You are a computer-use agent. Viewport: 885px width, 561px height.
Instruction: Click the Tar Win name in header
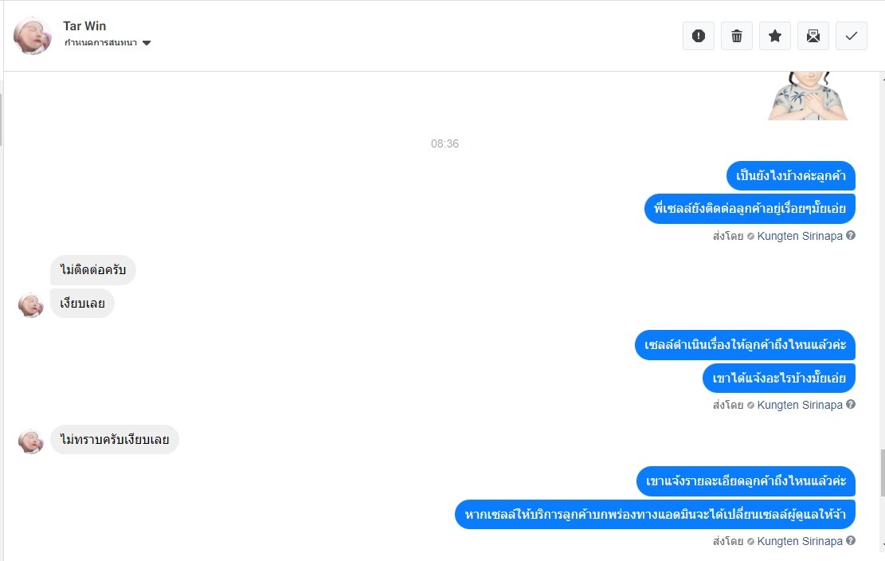(x=84, y=26)
